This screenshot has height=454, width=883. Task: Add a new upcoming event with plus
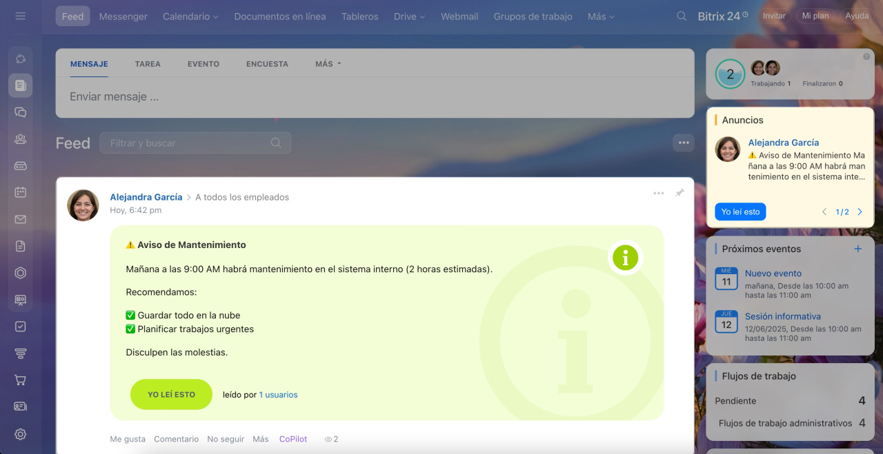(x=857, y=249)
